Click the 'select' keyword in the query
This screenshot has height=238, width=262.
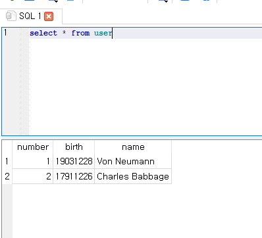pyautogui.click(x=43, y=33)
